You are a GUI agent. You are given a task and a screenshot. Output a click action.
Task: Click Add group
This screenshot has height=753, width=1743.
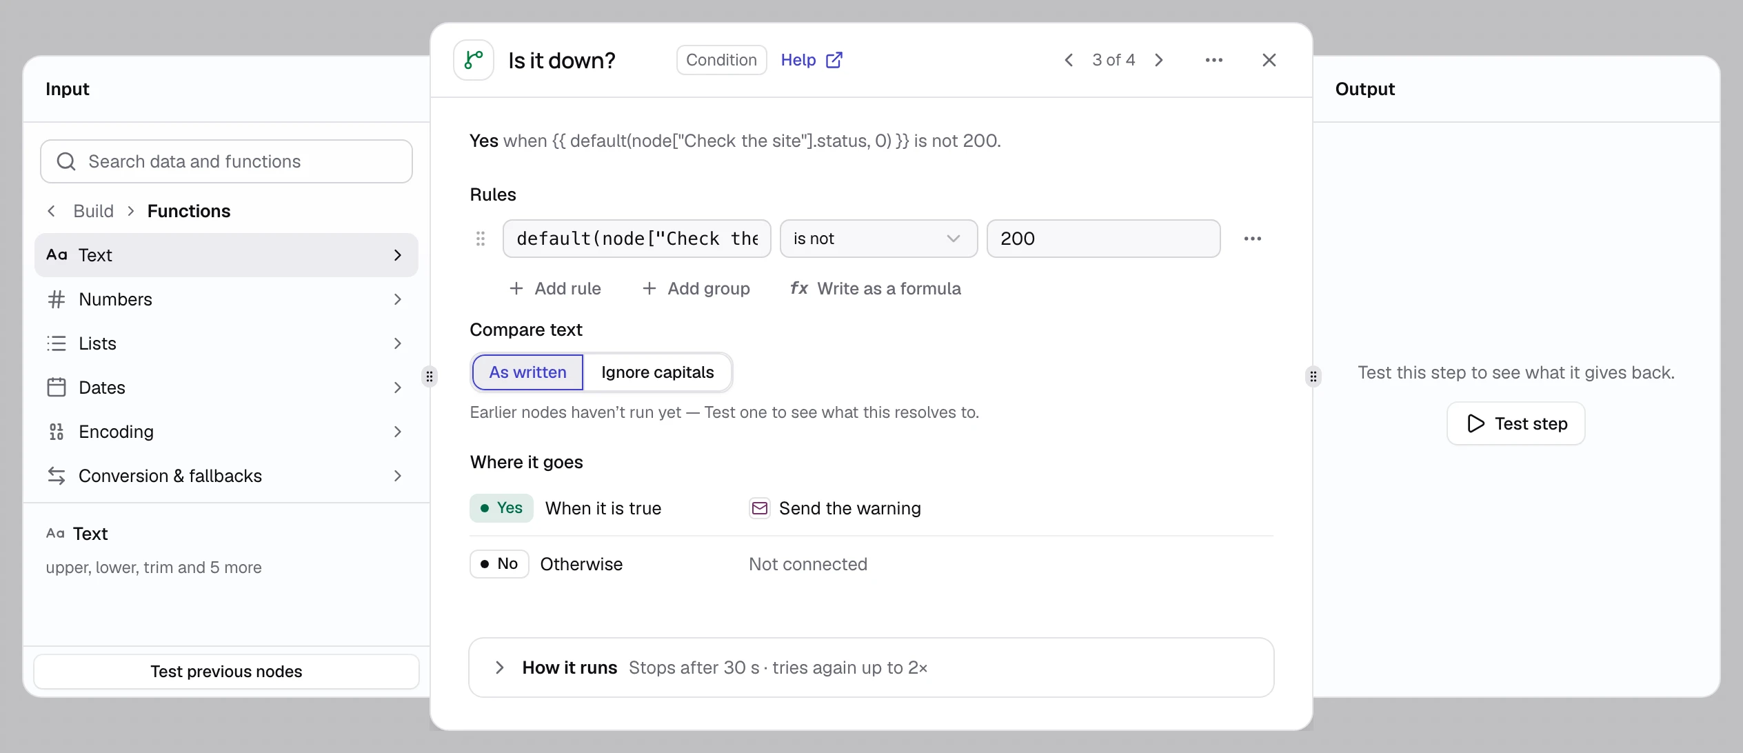coord(696,288)
